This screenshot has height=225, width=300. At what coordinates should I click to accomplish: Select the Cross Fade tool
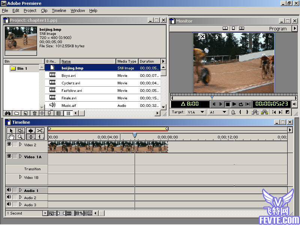point(31,137)
